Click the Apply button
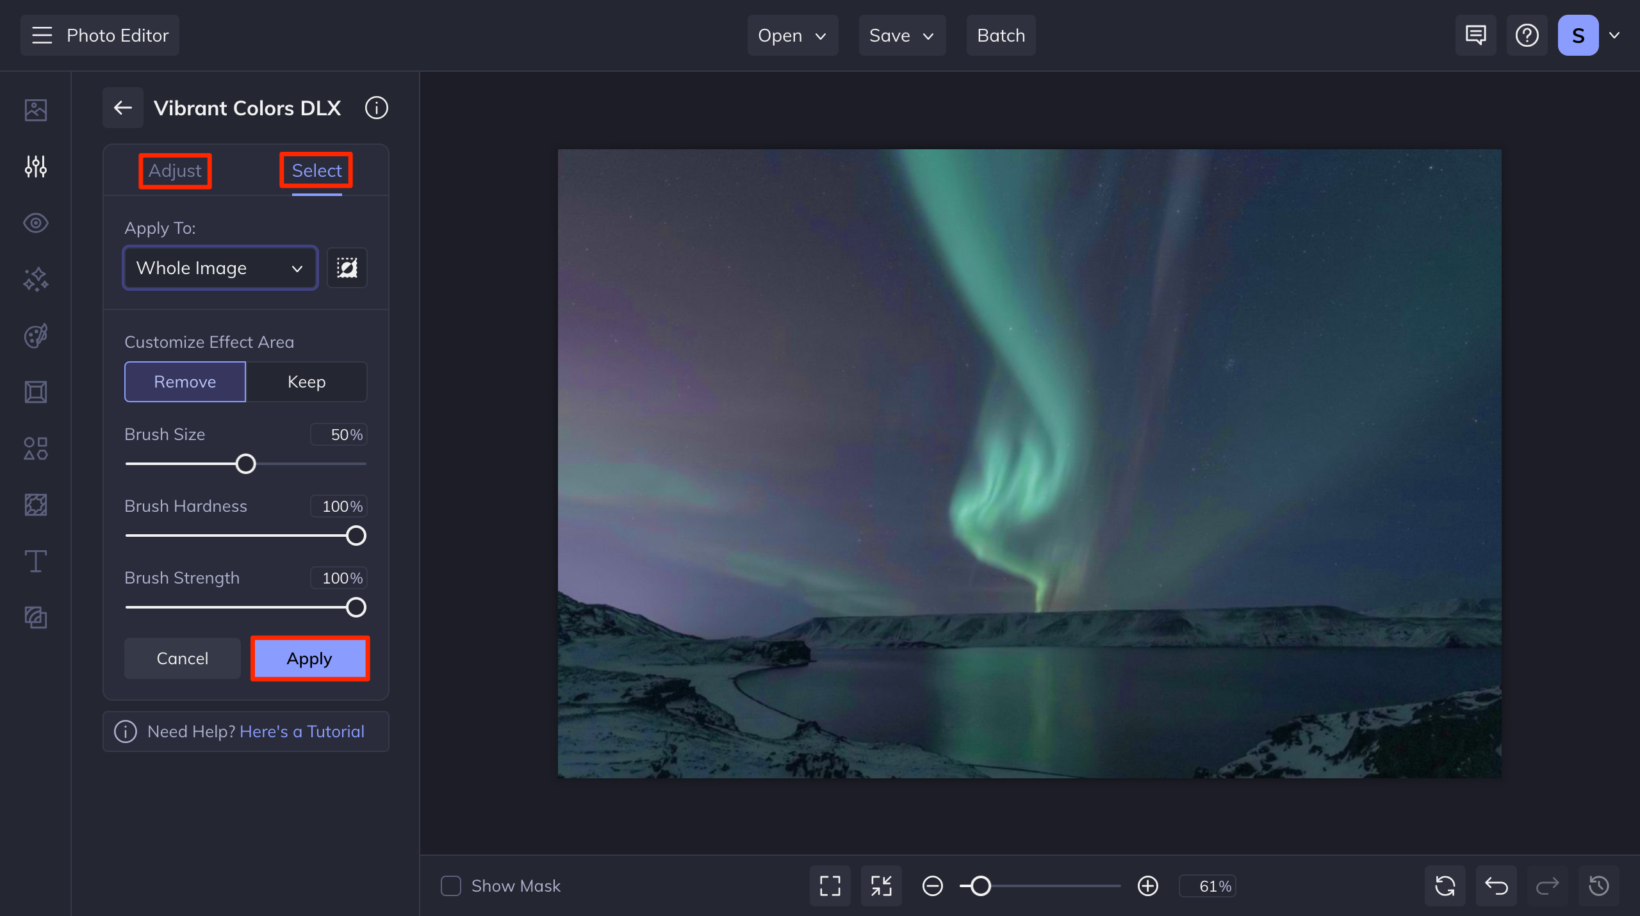Screen dimensions: 1640x916 [309, 658]
